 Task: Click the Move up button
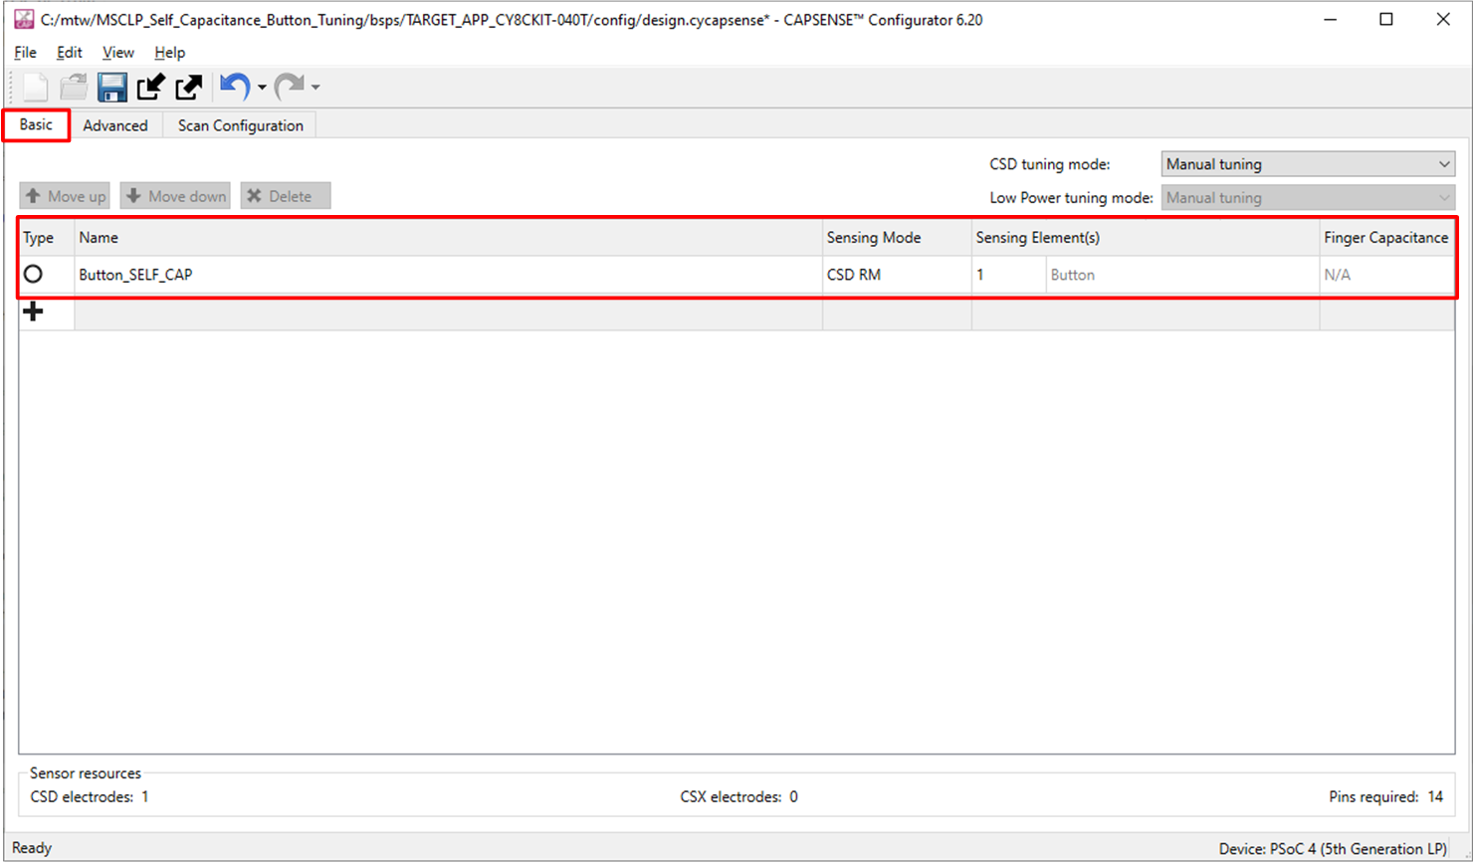[x=65, y=196]
